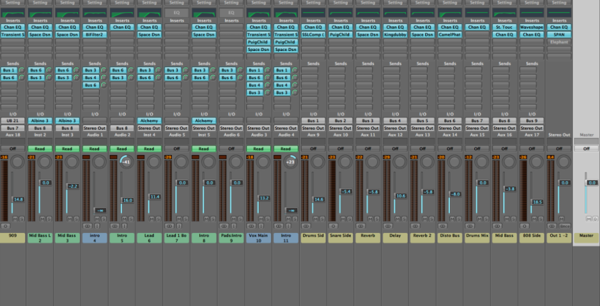Viewport: 600px width, 306px height.
Task: Click the Bus 4 send knob on Vox Main
Action: pos(267,85)
